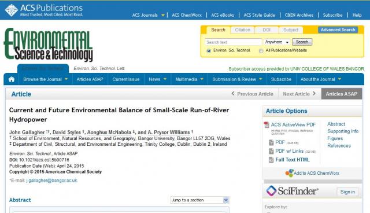The height and width of the screenshot is (213, 370).
Task: Select the Environ. Sci. Technol. radio option
Action: click(209, 51)
